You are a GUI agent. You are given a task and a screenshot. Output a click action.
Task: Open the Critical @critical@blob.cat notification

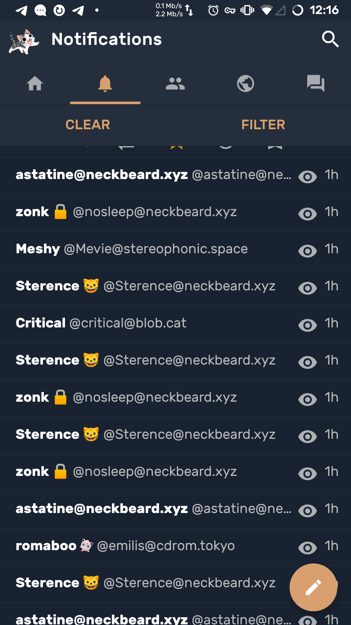(101, 323)
